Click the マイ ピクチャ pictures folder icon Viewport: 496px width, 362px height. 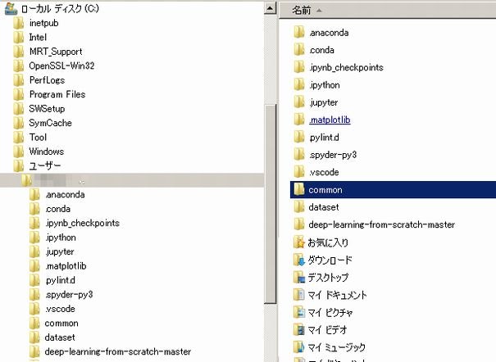click(299, 312)
